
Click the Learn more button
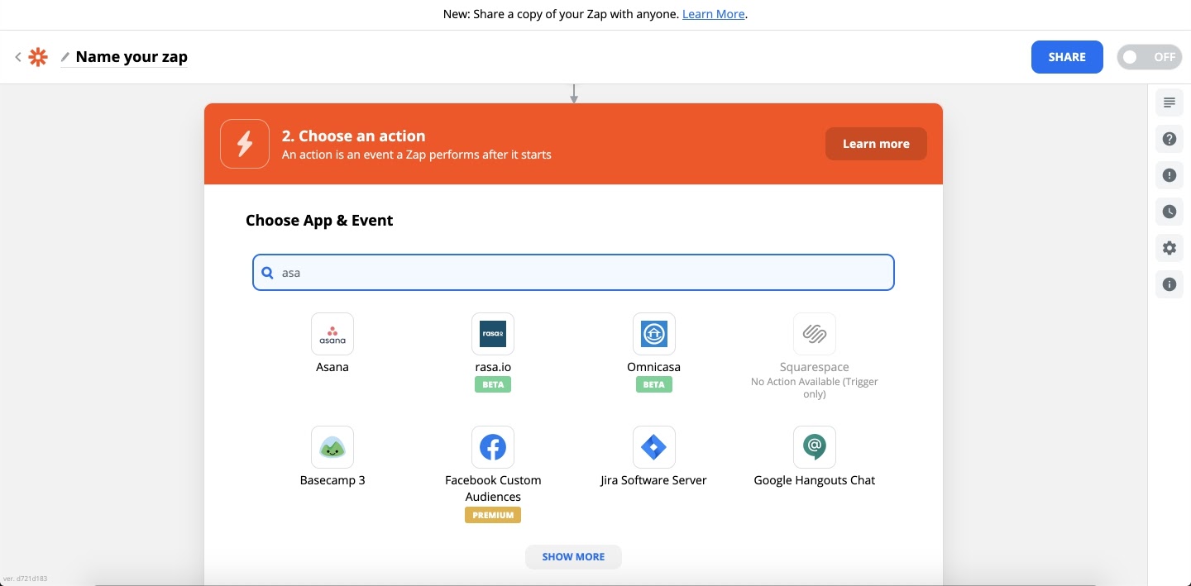point(876,144)
